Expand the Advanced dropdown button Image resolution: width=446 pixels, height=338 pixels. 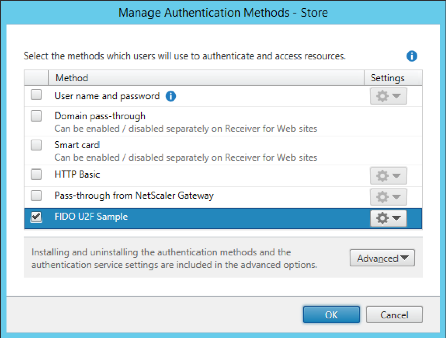pyautogui.click(x=382, y=258)
